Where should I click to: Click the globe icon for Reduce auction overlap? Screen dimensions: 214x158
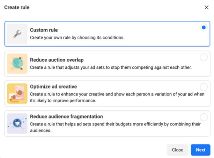[17, 64]
